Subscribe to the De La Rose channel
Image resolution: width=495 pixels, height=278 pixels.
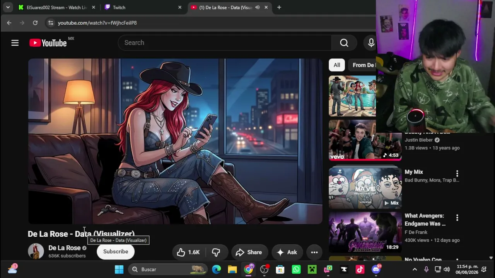click(x=116, y=251)
